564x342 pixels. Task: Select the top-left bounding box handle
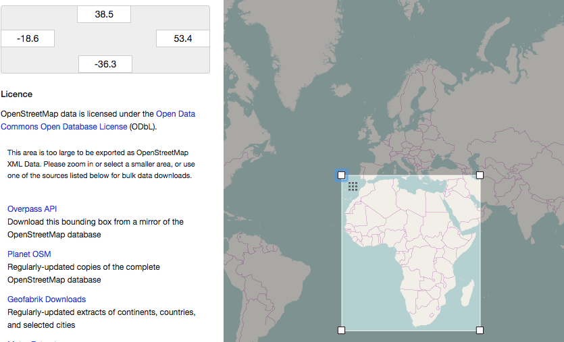tap(341, 175)
